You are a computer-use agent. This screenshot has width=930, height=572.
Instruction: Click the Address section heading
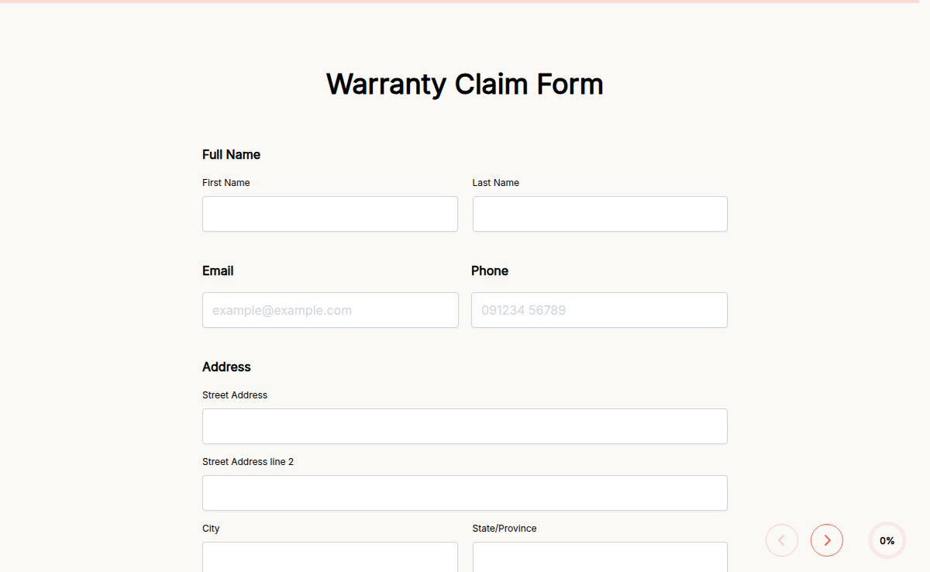coord(226,367)
